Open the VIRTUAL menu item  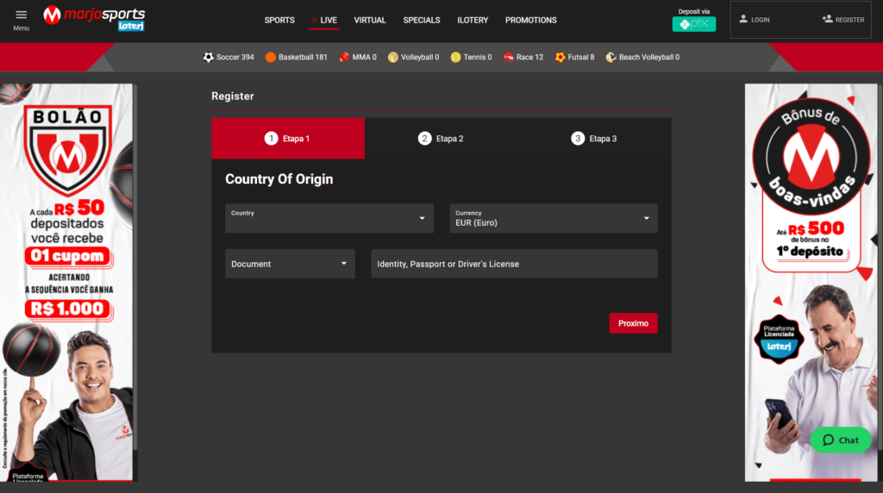pos(370,21)
